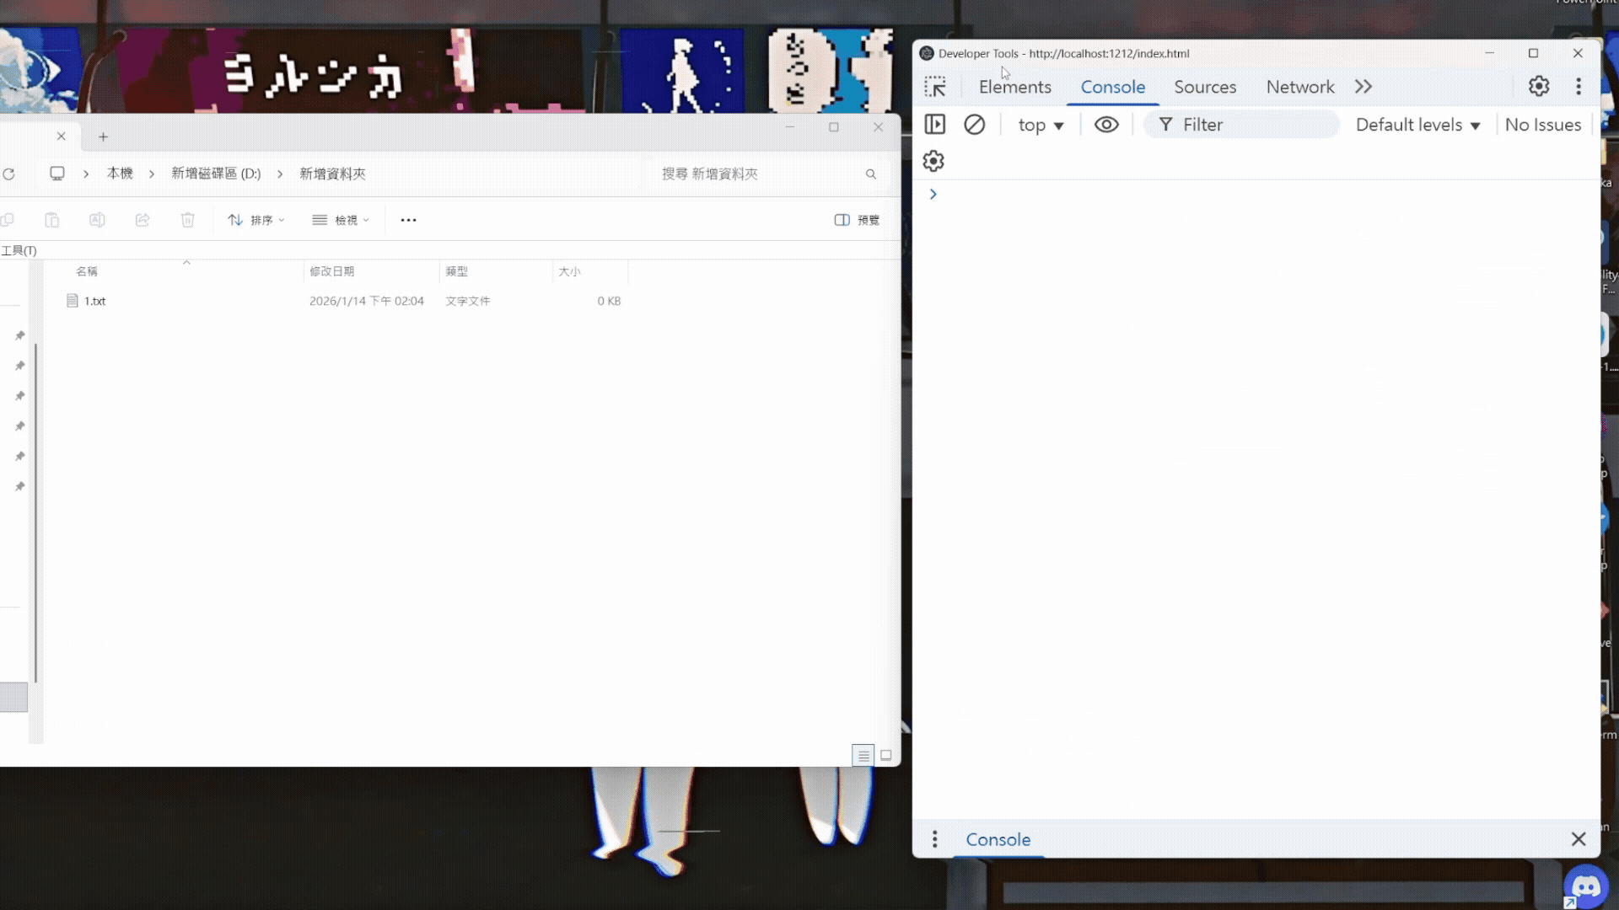Open the top frame context dropdown

pos(1041,124)
